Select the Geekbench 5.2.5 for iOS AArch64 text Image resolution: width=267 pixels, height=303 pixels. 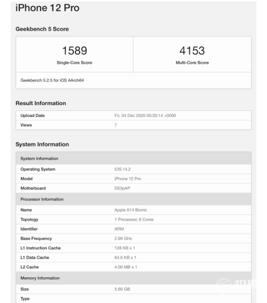(x=52, y=80)
